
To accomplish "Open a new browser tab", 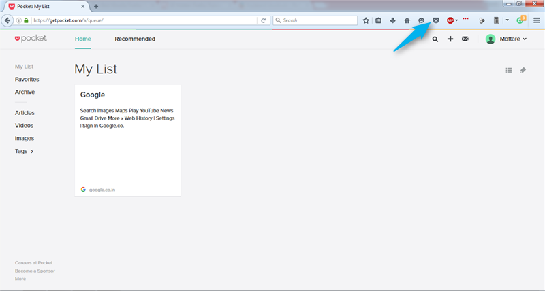I will click(x=96, y=6).
